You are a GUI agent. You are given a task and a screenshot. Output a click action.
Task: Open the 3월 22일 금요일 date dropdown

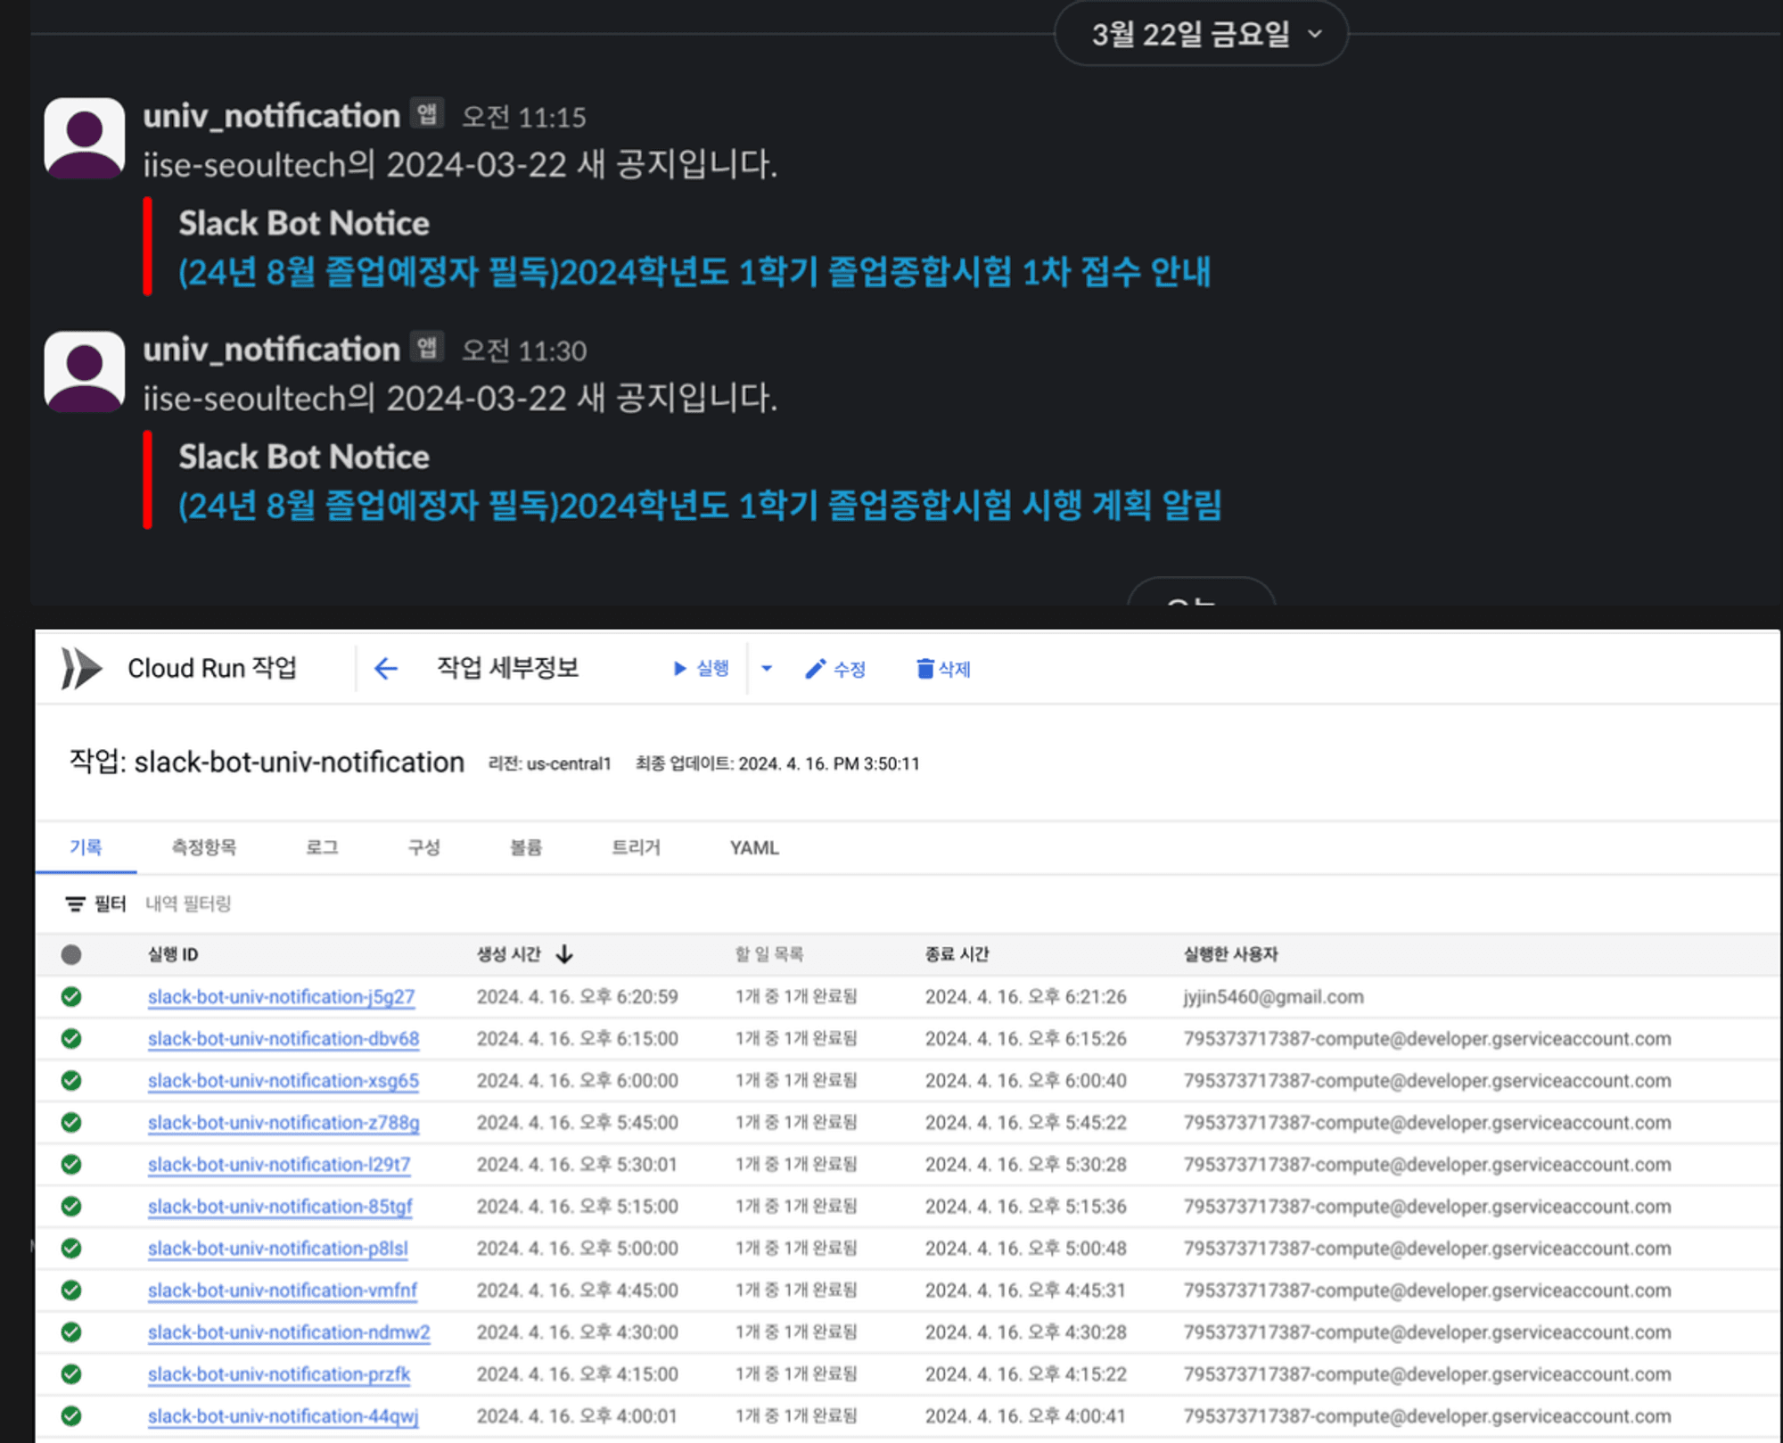point(1200,34)
